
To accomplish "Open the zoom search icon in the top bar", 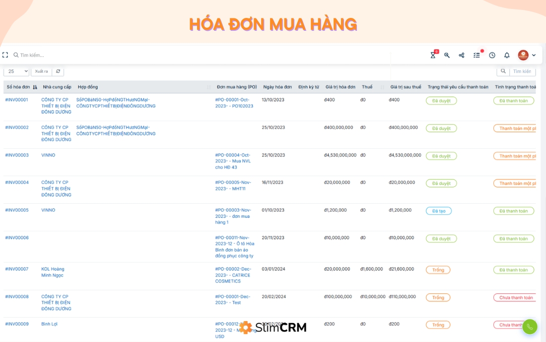I will click(x=447, y=55).
